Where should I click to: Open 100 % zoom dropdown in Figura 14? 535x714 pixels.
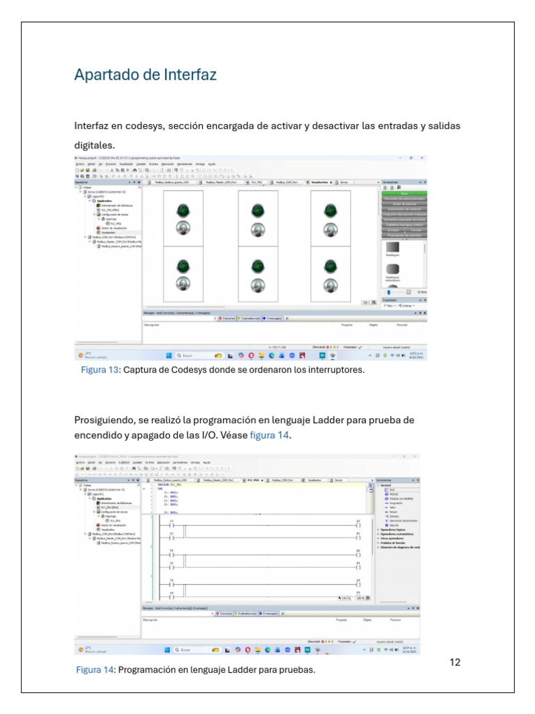tap(362, 598)
